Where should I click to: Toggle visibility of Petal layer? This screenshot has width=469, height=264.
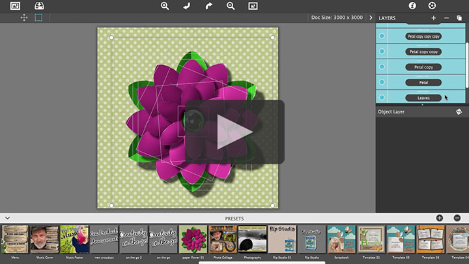(x=382, y=82)
